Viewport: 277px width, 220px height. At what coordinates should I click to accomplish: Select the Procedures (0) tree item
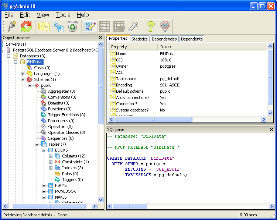coord(61,121)
